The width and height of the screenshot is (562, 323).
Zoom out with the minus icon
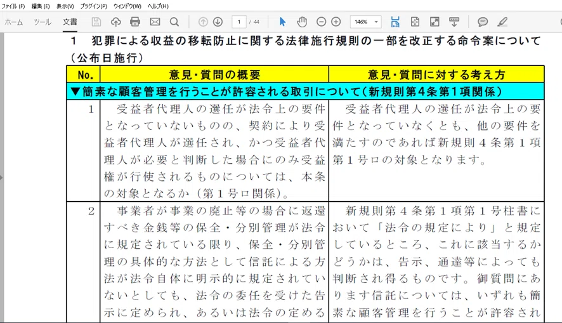[321, 22]
